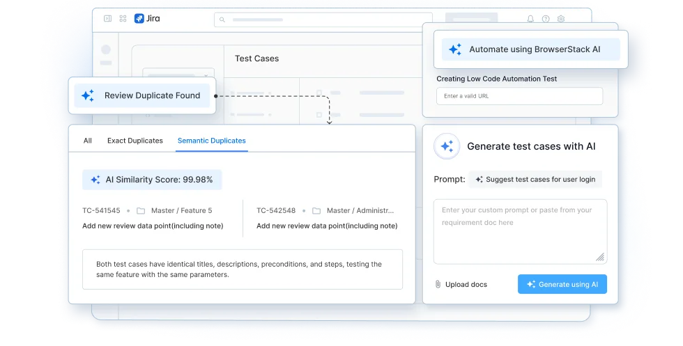Open the settings gear icon
Screen dimensions: 683x346
(x=561, y=19)
